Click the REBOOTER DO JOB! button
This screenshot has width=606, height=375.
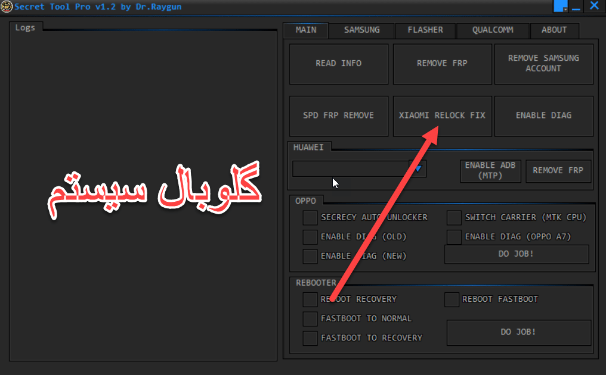click(519, 333)
